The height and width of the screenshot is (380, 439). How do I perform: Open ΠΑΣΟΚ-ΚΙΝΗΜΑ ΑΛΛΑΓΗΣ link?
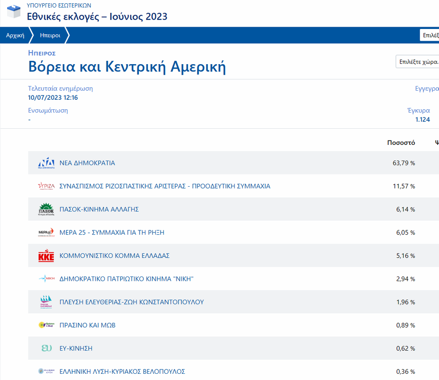99,209
